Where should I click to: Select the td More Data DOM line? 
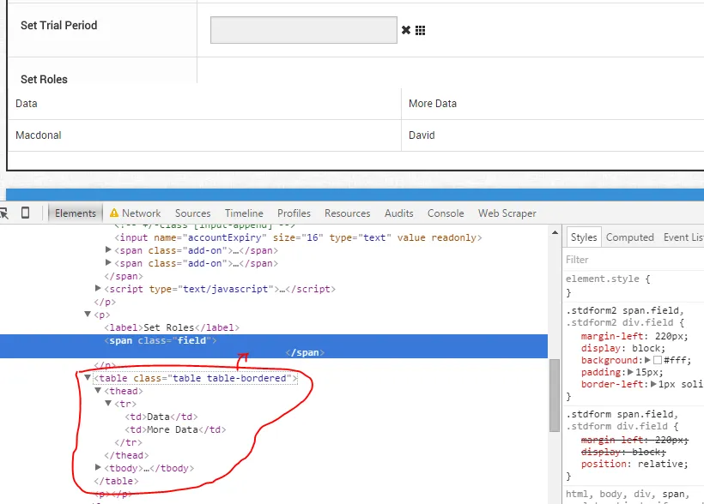pyautogui.click(x=175, y=429)
